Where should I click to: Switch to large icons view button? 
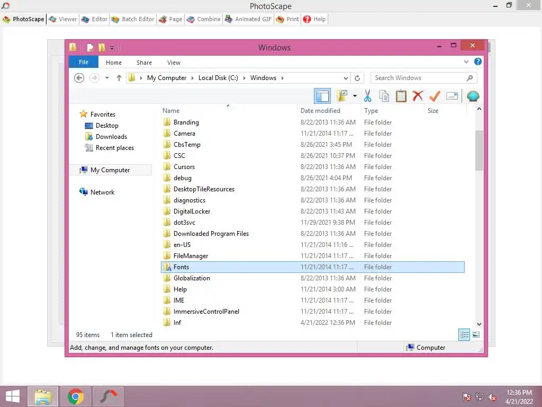click(476, 335)
